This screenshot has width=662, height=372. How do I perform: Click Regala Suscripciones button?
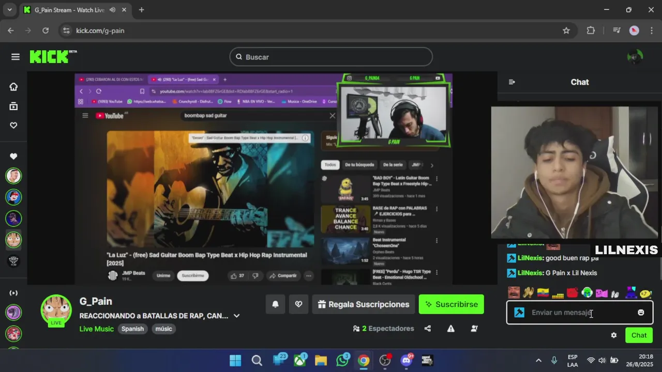(x=364, y=304)
